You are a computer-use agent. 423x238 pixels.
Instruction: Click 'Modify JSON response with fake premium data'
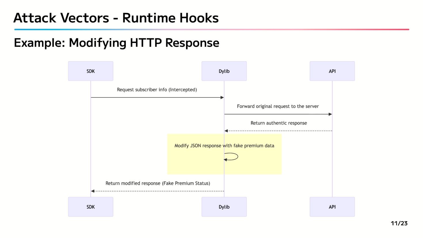(224, 146)
